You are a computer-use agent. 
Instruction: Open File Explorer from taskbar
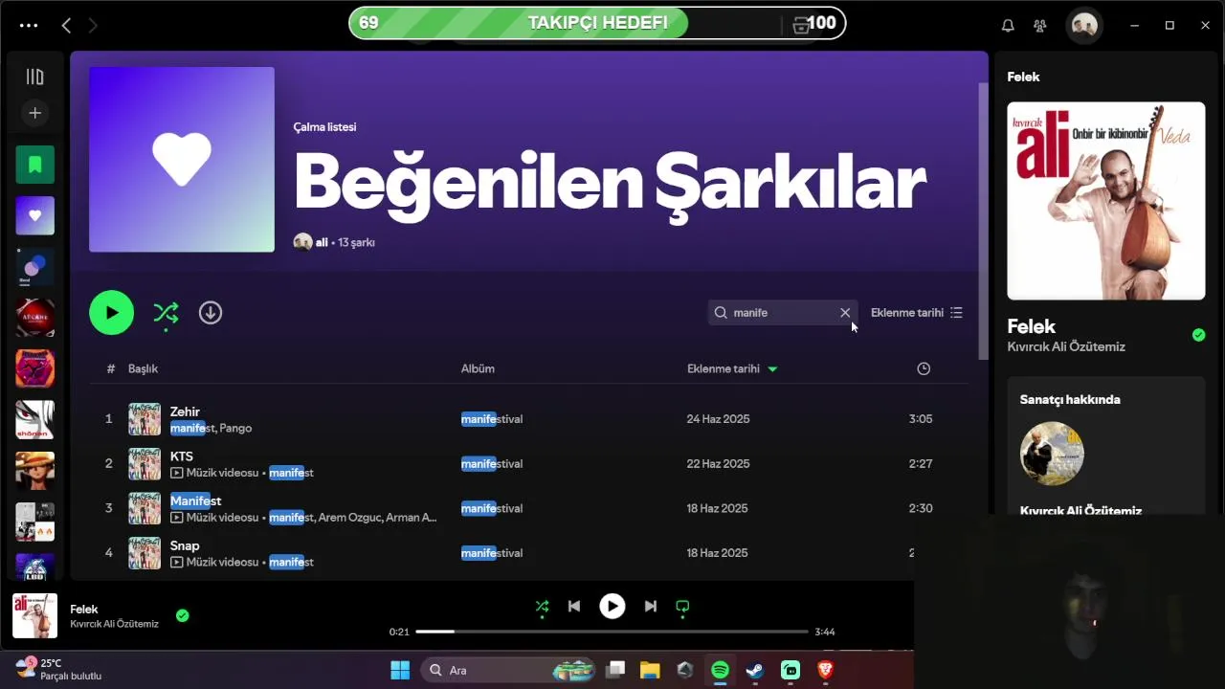(x=650, y=670)
